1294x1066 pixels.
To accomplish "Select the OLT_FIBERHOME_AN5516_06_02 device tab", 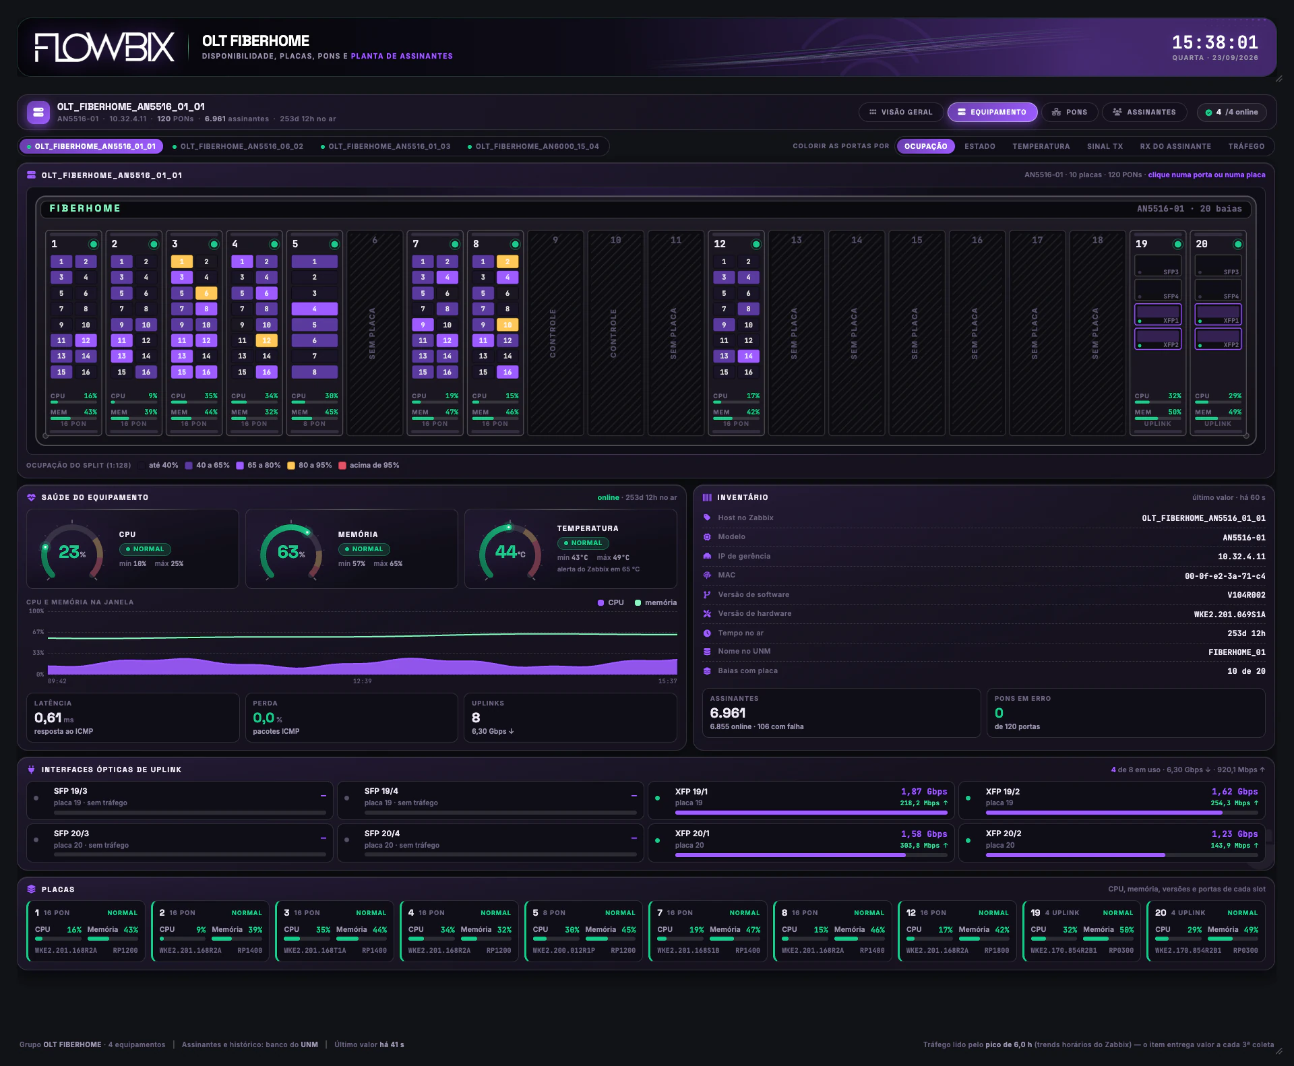I will pos(238,146).
